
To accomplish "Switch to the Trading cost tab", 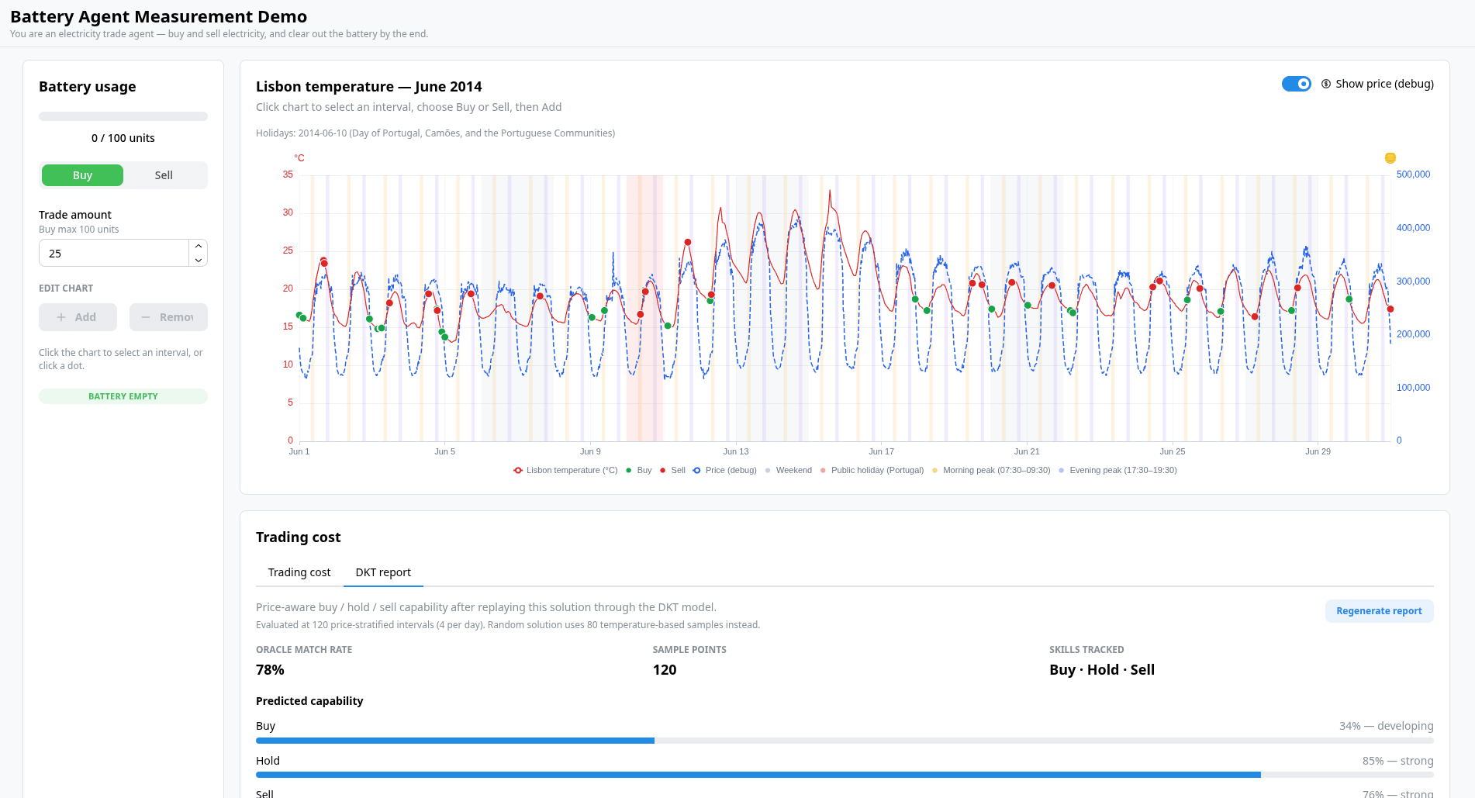I will click(x=299, y=572).
